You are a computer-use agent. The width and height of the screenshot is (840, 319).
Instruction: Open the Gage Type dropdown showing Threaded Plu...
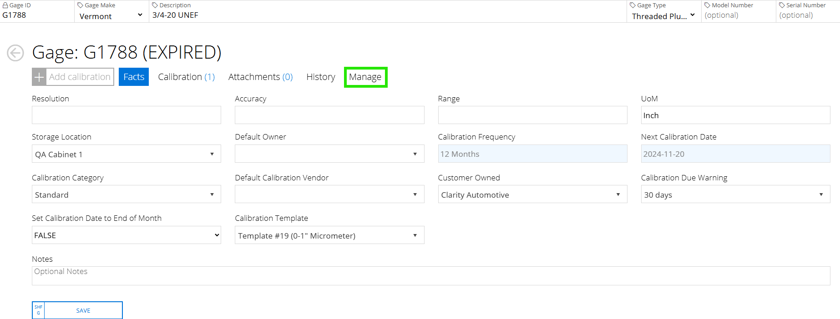(x=663, y=16)
